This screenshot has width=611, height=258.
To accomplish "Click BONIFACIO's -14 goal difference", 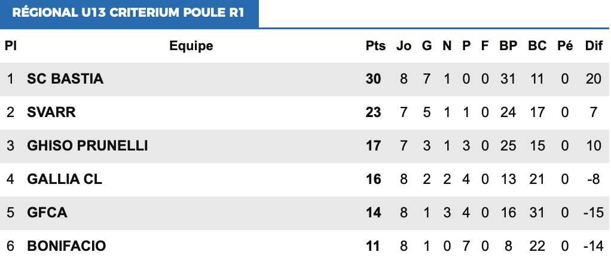I will click(x=594, y=246).
